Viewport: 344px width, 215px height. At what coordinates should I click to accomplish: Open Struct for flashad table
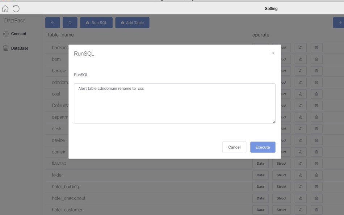pyautogui.click(x=281, y=164)
